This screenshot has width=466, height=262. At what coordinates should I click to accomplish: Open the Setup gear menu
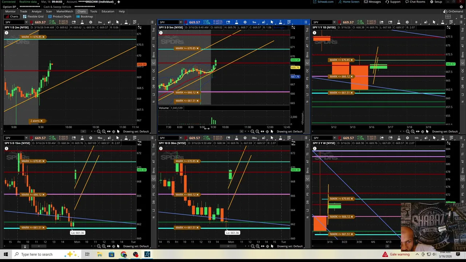point(436,2)
